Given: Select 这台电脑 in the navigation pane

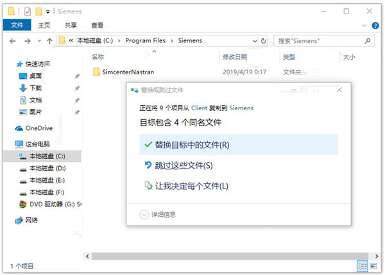Looking at the screenshot, I should (x=37, y=144).
